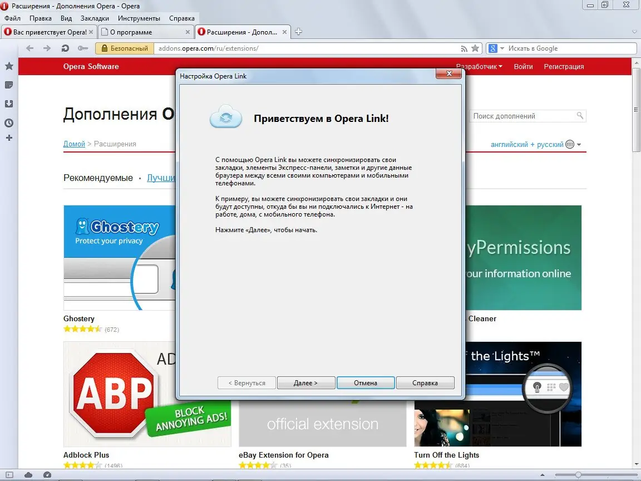
Task: Expand the language selector arrow
Action: [579, 144]
